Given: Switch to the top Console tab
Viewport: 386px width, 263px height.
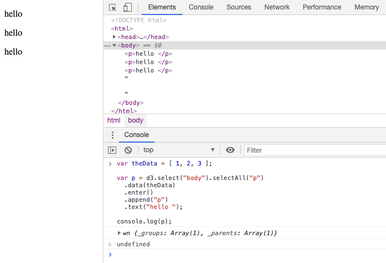Looking at the screenshot, I should [x=201, y=7].
